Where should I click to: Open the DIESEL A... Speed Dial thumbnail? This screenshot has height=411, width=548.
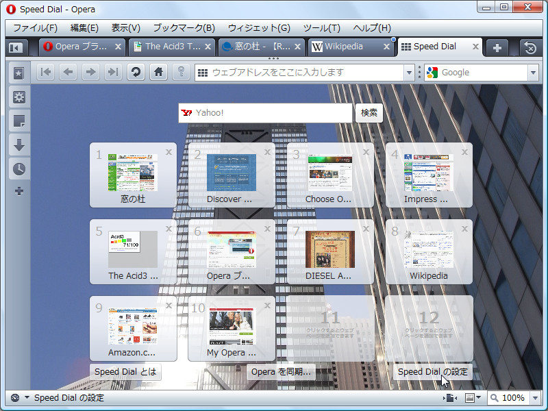(330, 249)
